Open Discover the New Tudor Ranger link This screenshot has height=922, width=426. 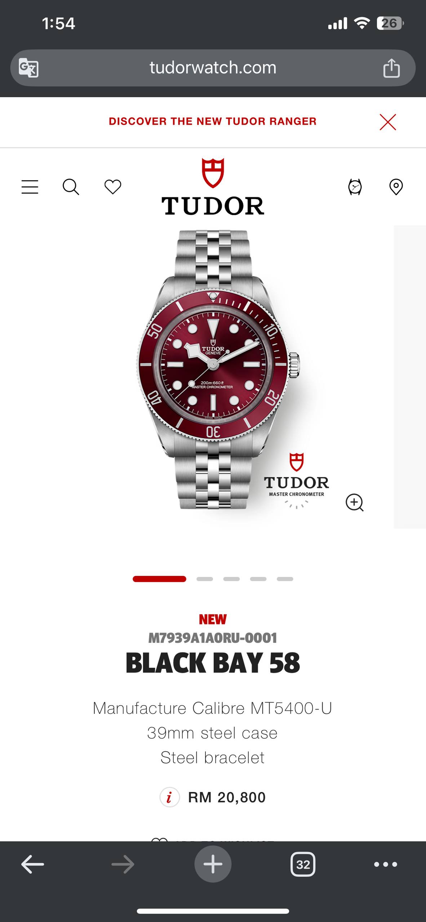(213, 121)
